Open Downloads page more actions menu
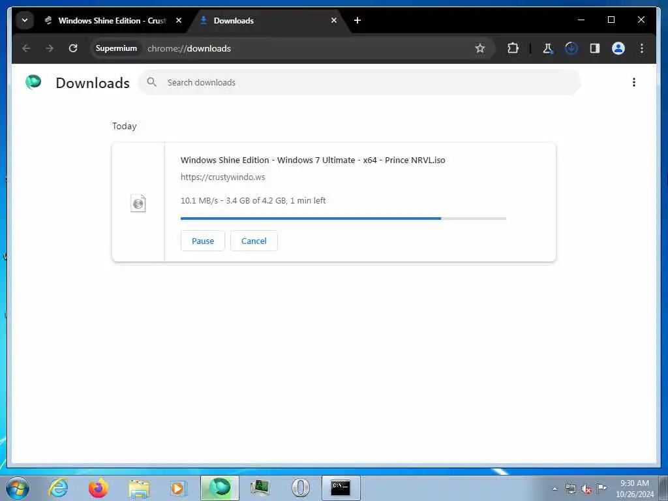The width and height of the screenshot is (668, 501). (x=634, y=82)
